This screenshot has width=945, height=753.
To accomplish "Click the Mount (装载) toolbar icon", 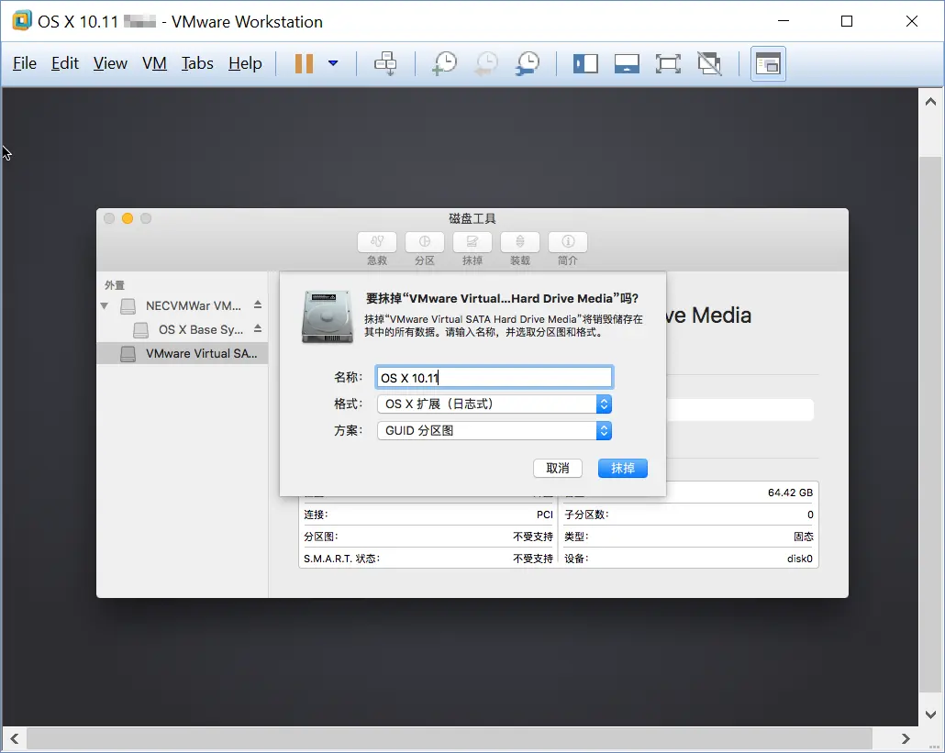I will coord(519,242).
